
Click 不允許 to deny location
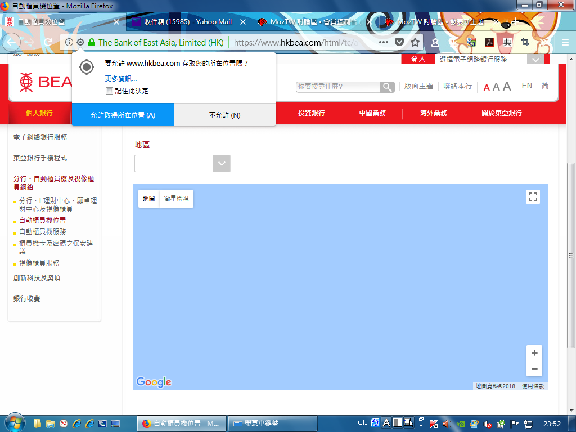click(x=224, y=115)
